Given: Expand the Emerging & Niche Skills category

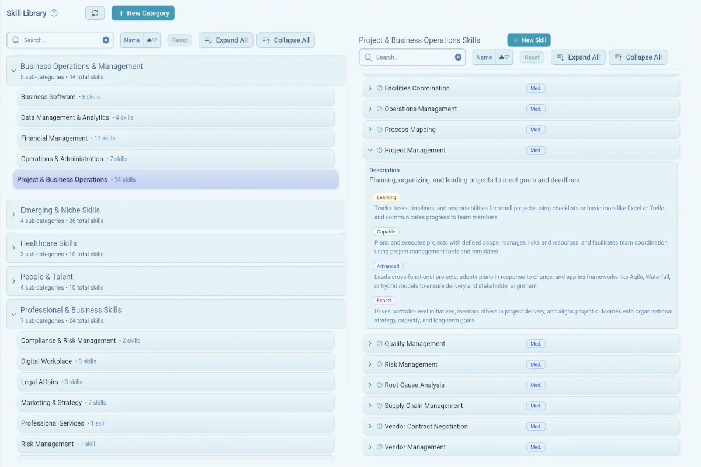Looking at the screenshot, I should click(x=13, y=215).
